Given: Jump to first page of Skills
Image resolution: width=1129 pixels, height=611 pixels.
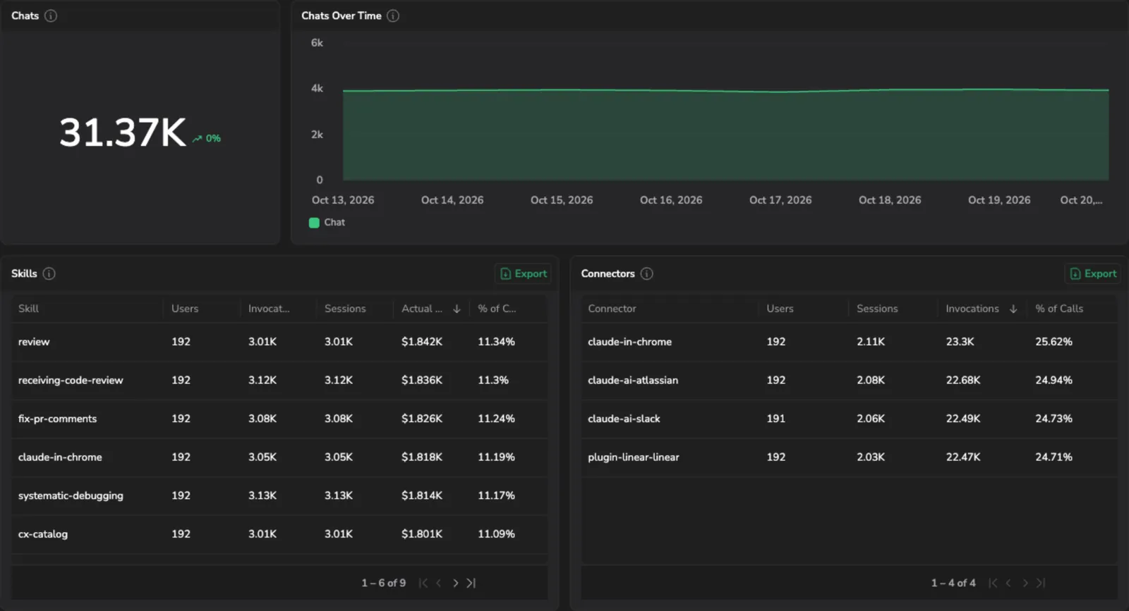Looking at the screenshot, I should coord(423,583).
